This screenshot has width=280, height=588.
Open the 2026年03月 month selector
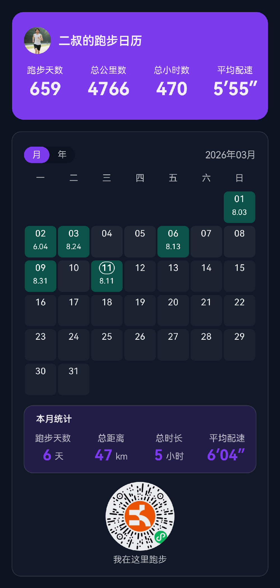[230, 155]
